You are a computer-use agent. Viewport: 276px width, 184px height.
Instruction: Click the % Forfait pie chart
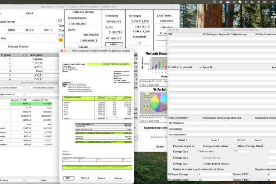(x=158, y=103)
